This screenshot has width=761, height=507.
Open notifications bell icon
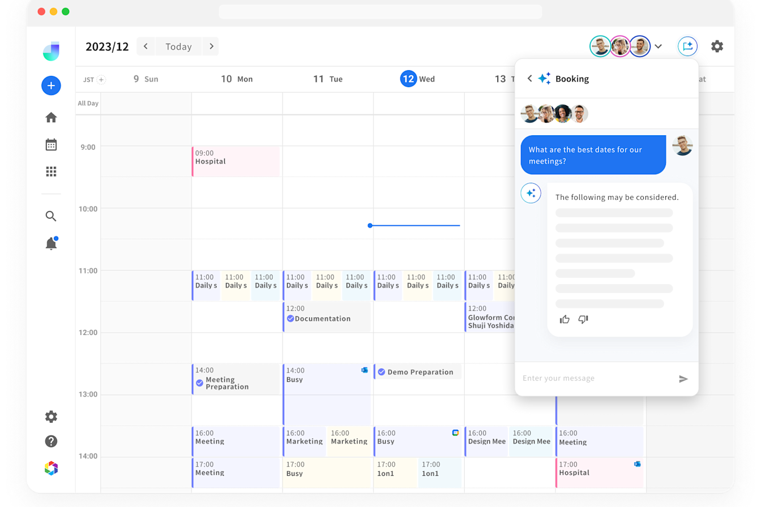click(51, 243)
